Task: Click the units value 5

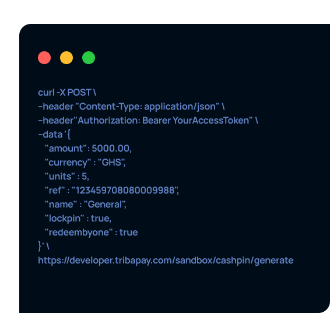Action: point(85,177)
